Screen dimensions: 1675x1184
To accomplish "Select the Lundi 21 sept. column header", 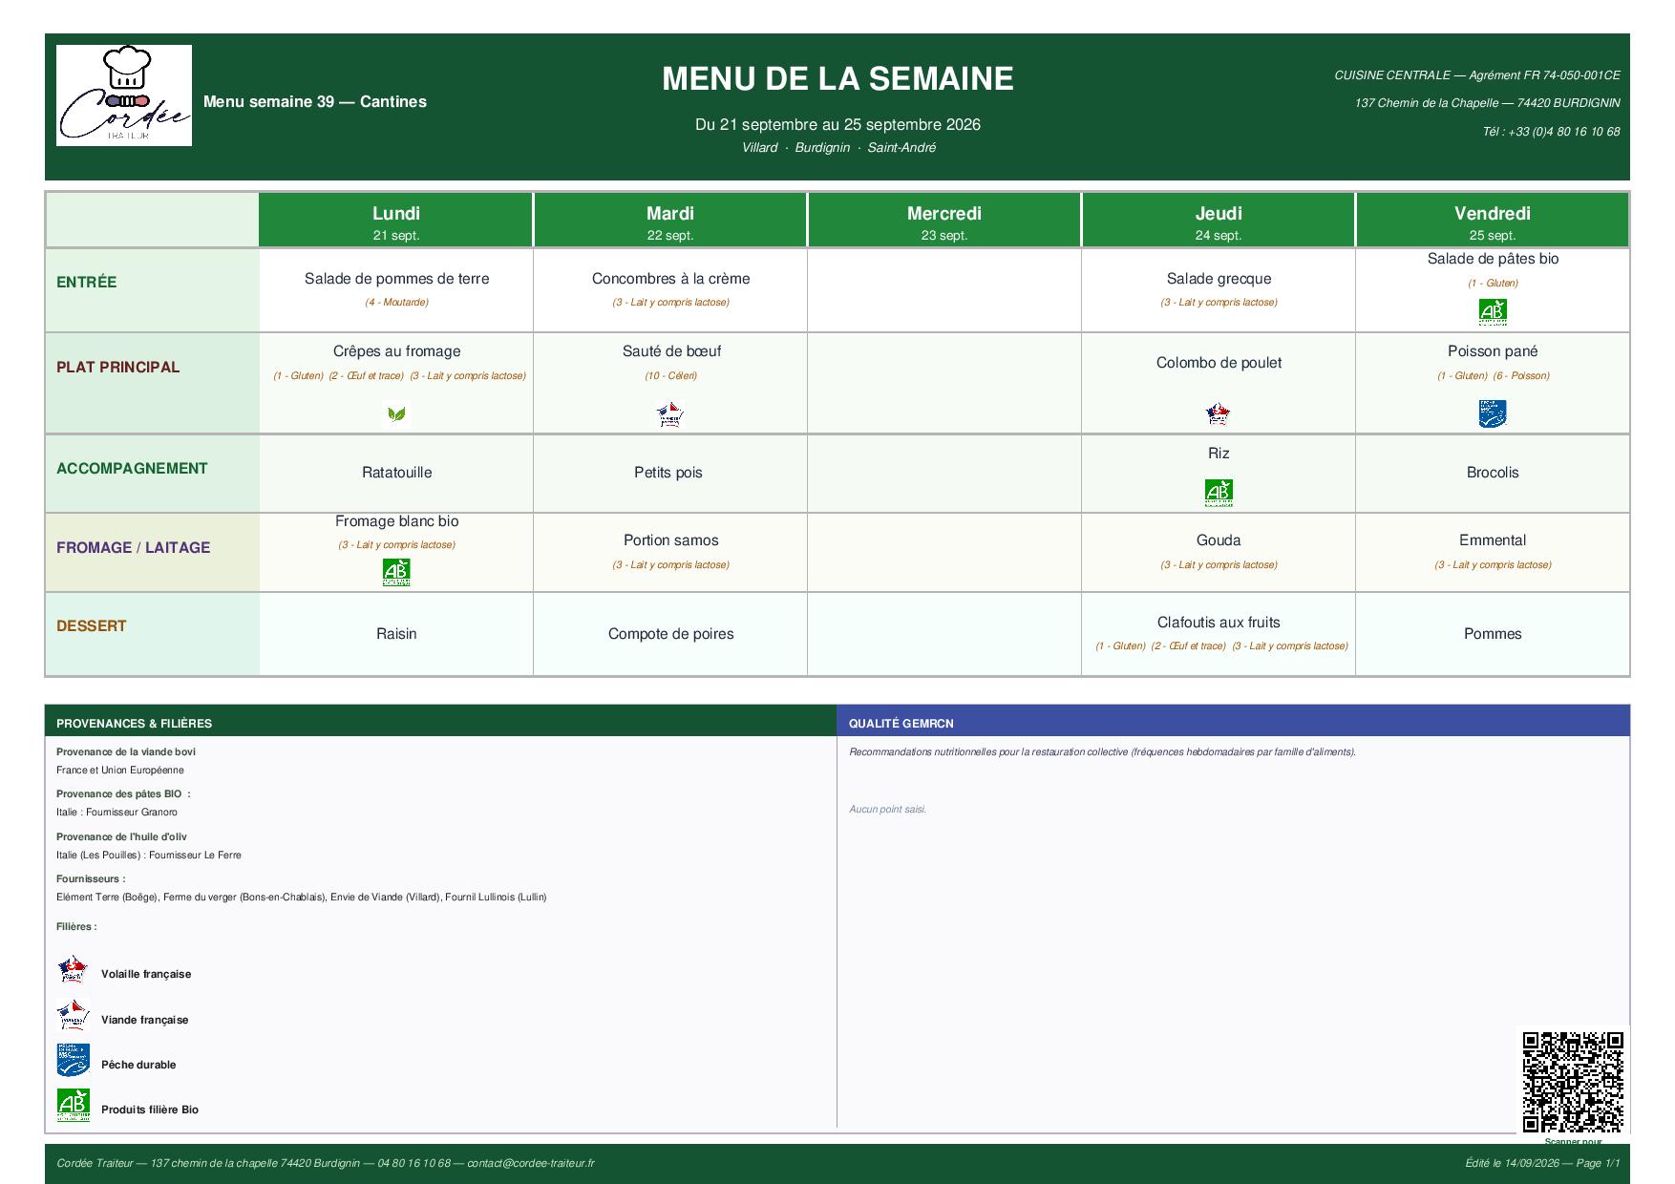I will pyautogui.click(x=396, y=221).
